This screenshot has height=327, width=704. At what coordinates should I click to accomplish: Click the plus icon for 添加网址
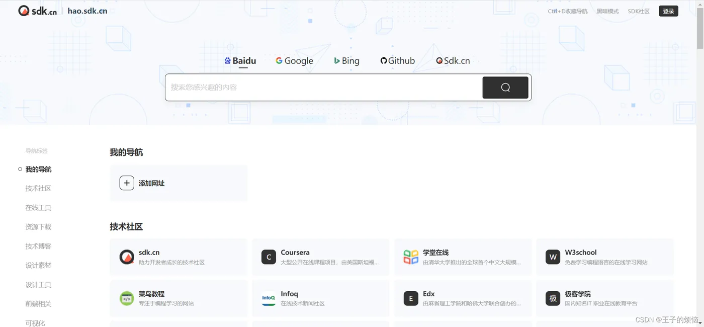click(127, 183)
